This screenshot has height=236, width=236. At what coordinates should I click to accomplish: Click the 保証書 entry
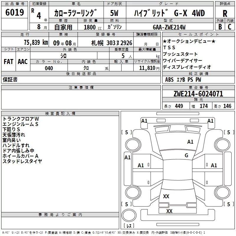click(x=10, y=80)
